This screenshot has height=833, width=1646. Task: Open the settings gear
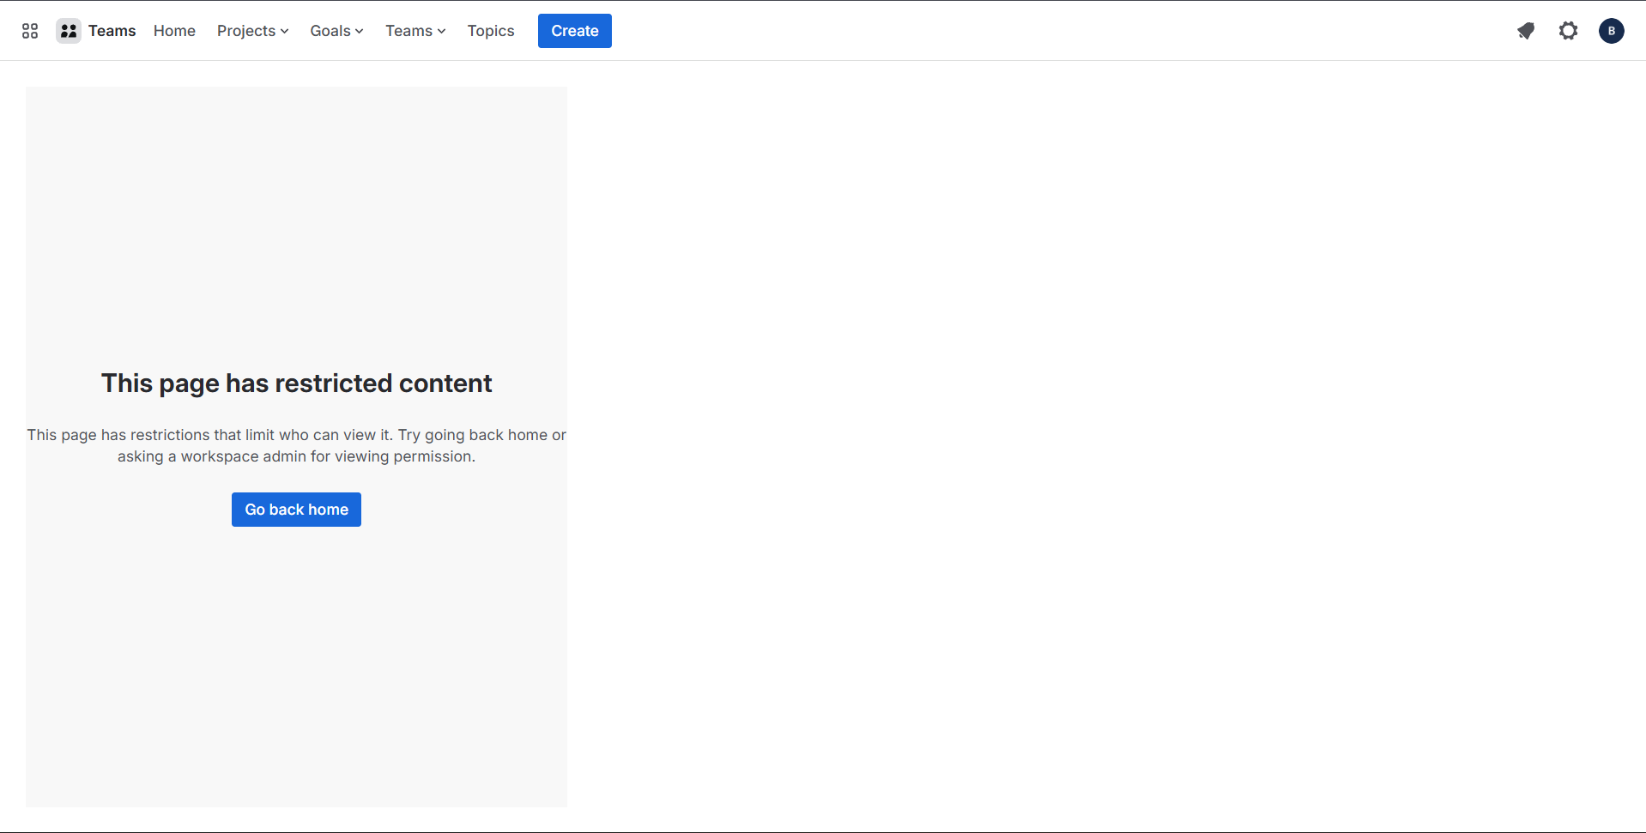tap(1568, 31)
